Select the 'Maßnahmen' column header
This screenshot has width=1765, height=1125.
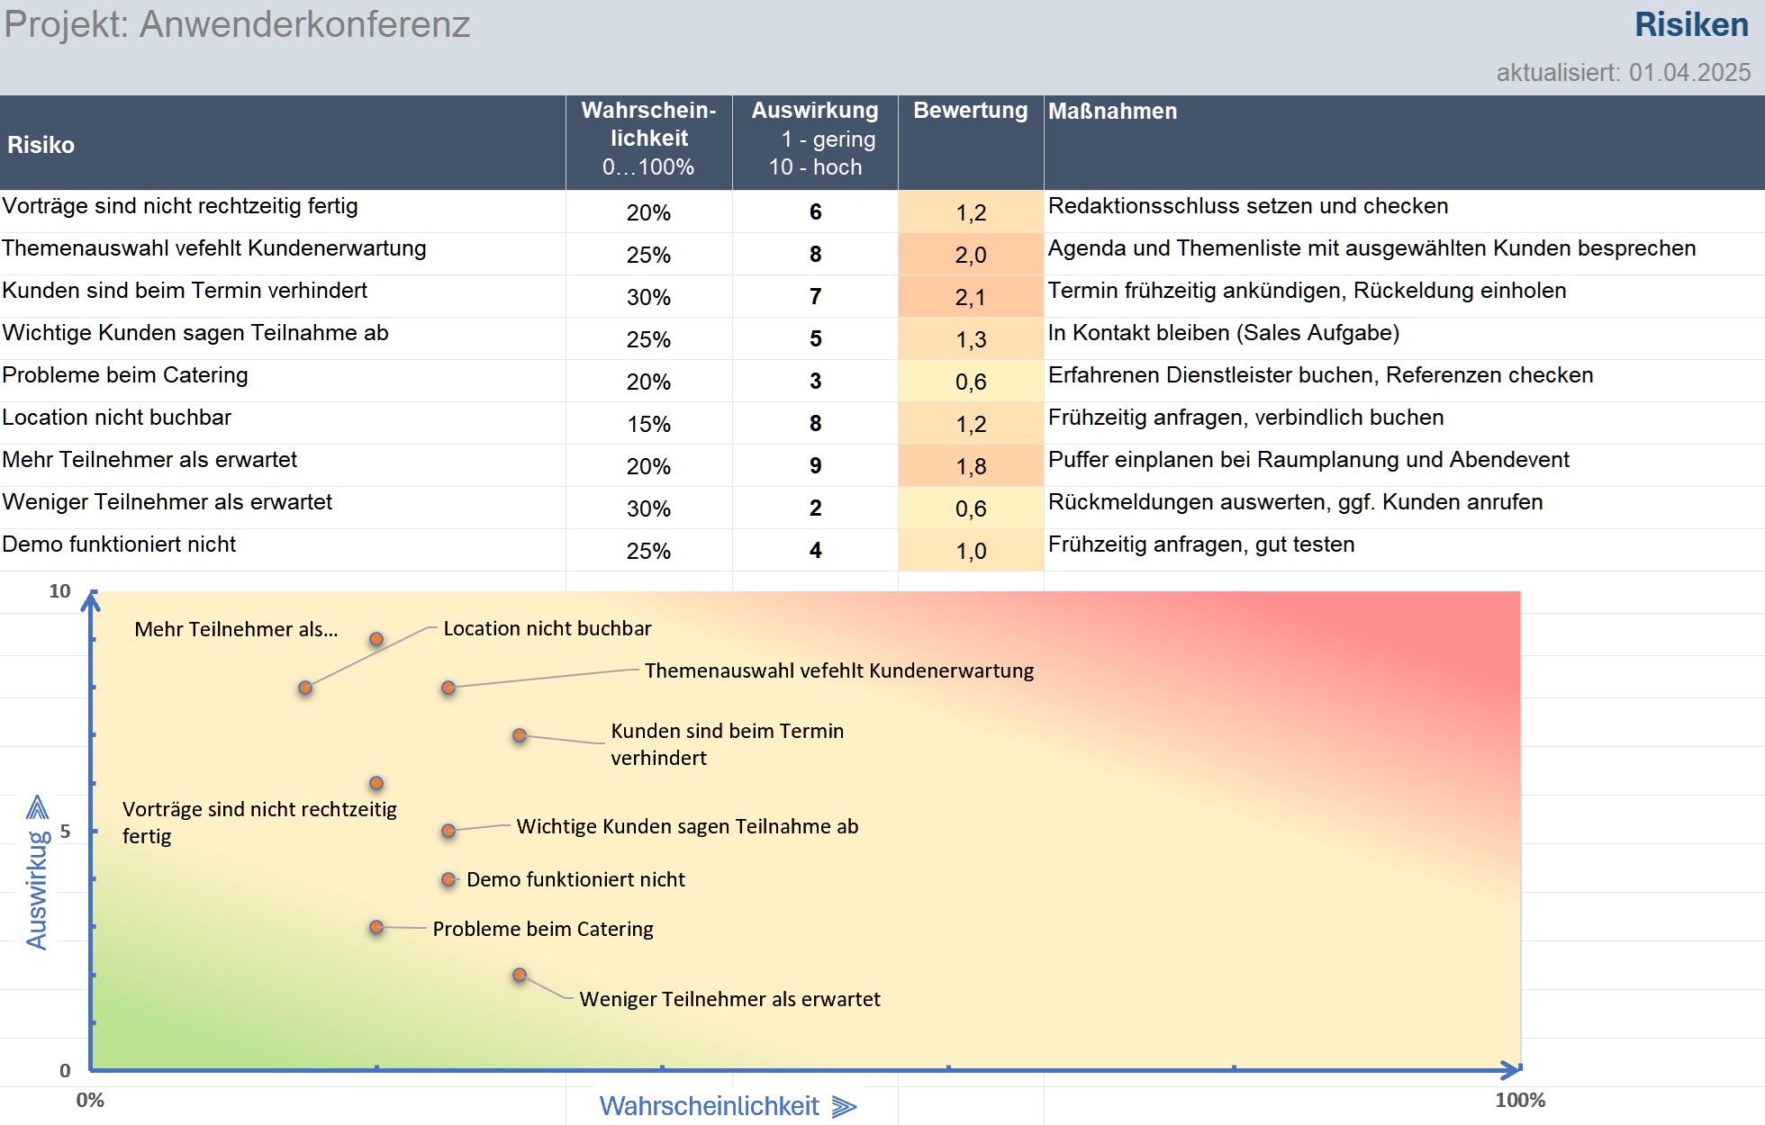click(1404, 143)
